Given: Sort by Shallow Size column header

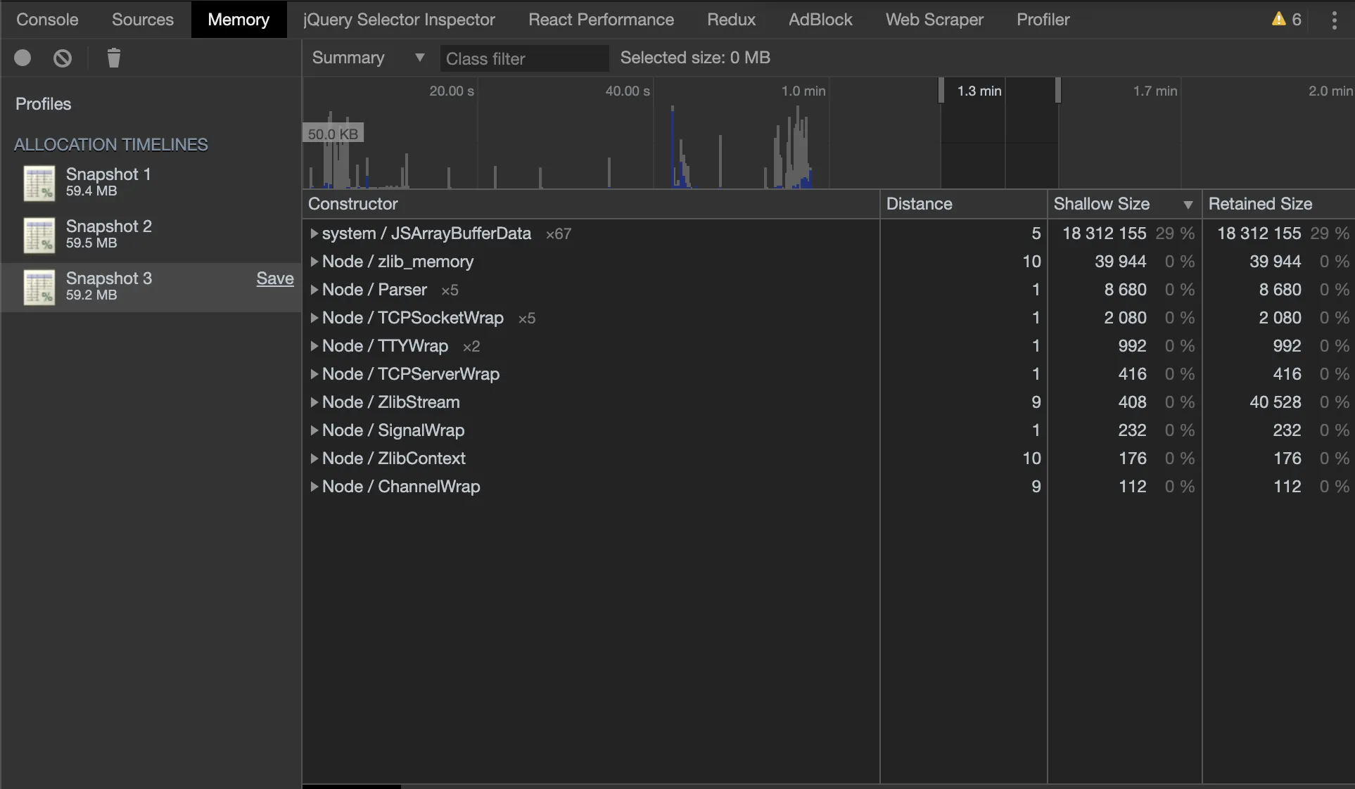Looking at the screenshot, I should [1101, 204].
